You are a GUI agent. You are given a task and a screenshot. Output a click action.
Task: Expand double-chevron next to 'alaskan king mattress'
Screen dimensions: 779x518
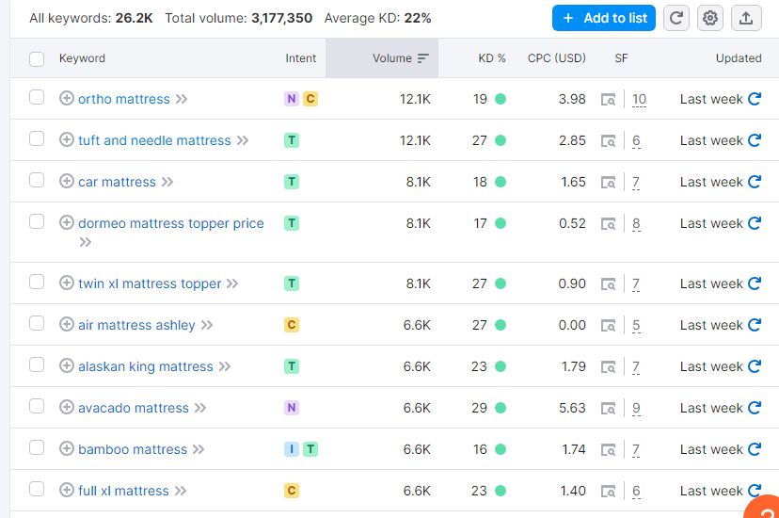click(x=225, y=366)
